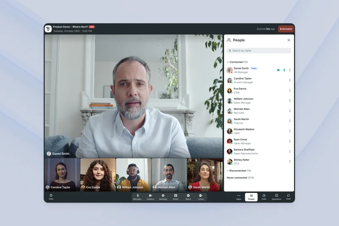Open options menu for Caroline Taylor
The height and width of the screenshot is (226, 339).
click(x=290, y=80)
